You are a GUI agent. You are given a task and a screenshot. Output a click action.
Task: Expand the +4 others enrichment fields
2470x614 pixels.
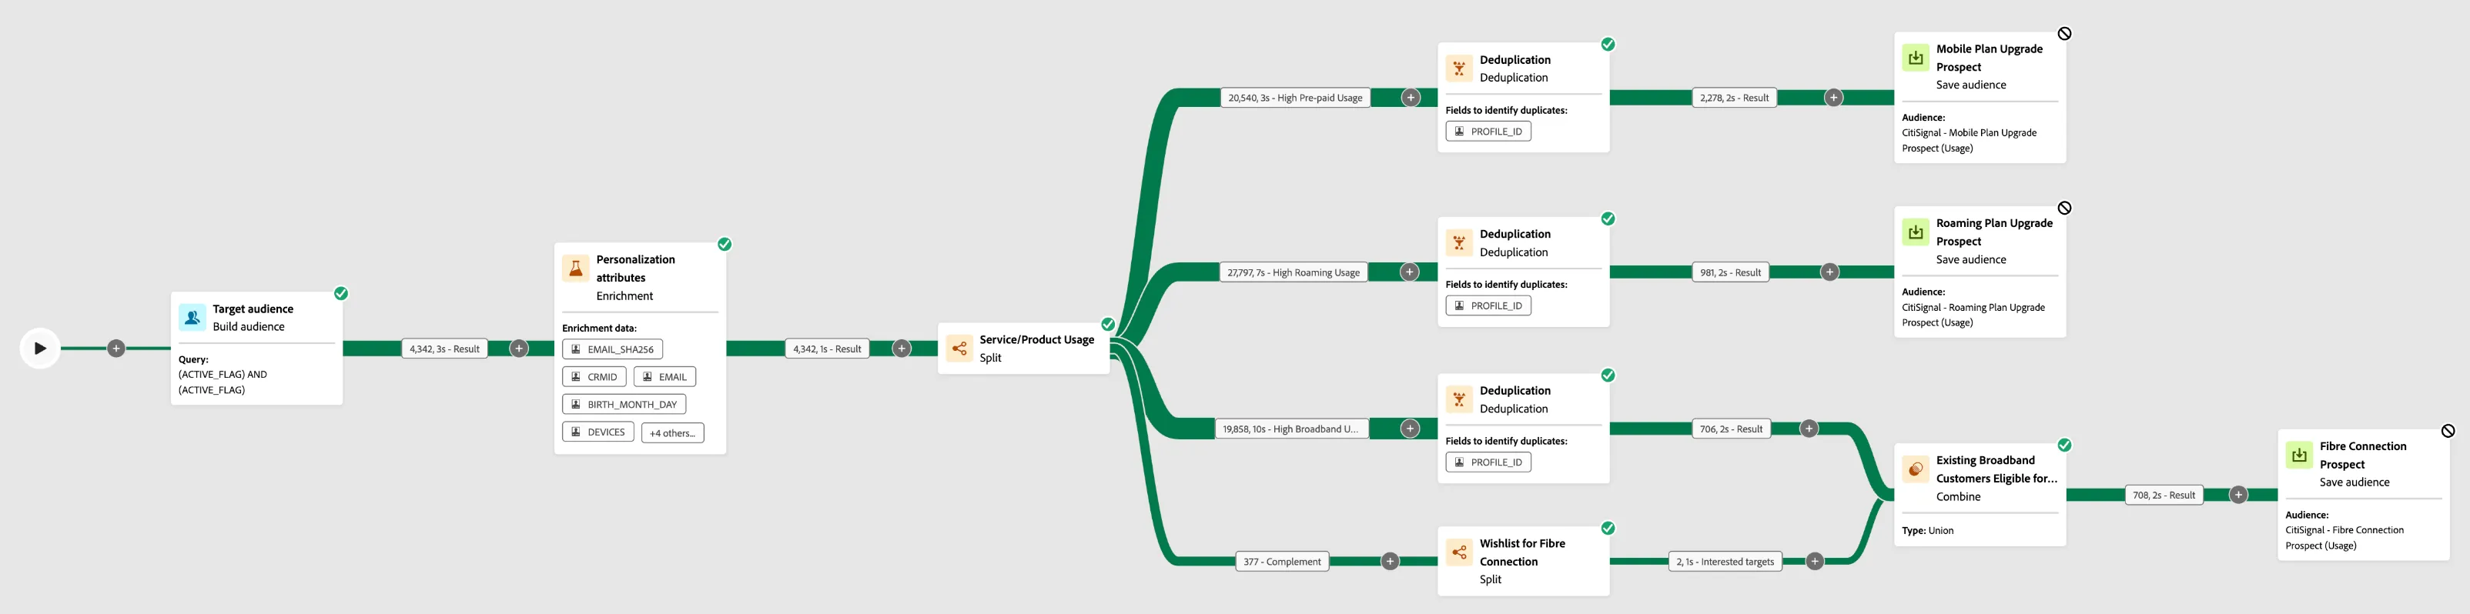[x=672, y=433]
